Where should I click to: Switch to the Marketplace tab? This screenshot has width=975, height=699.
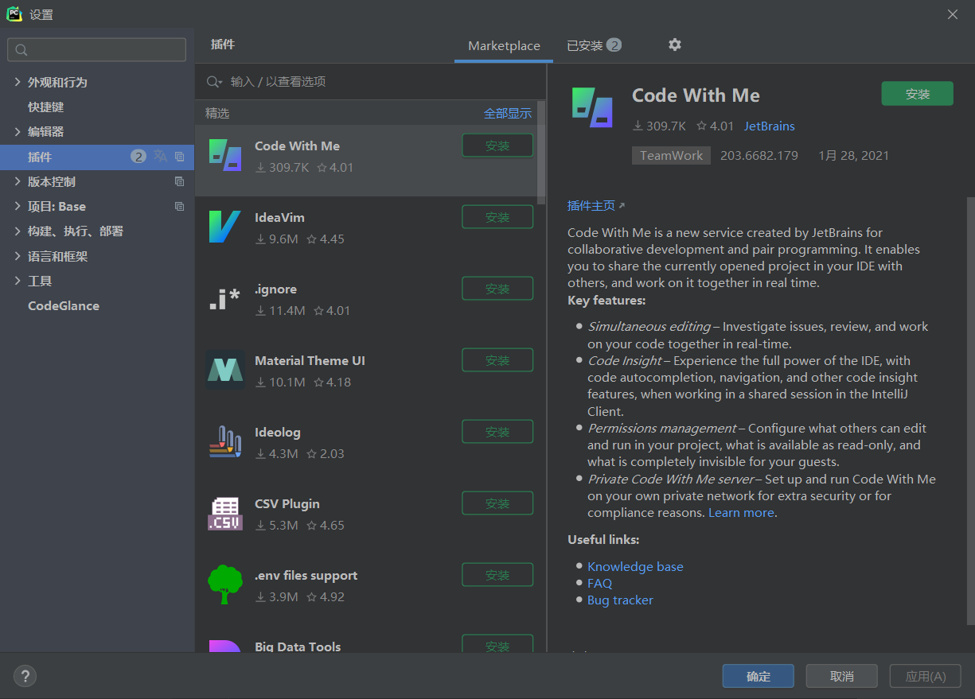point(503,45)
